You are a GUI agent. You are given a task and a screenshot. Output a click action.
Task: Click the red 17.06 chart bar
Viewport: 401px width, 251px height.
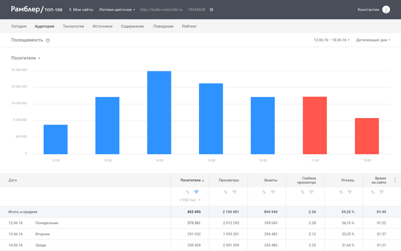coord(315,125)
